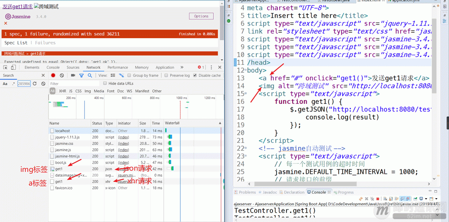Click the red terminate button in Eclipse console
Viewport: 449px width, 222px height.
[378, 199]
